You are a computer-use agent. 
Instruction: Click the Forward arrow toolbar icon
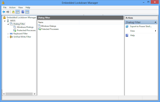(x=8, y=12)
